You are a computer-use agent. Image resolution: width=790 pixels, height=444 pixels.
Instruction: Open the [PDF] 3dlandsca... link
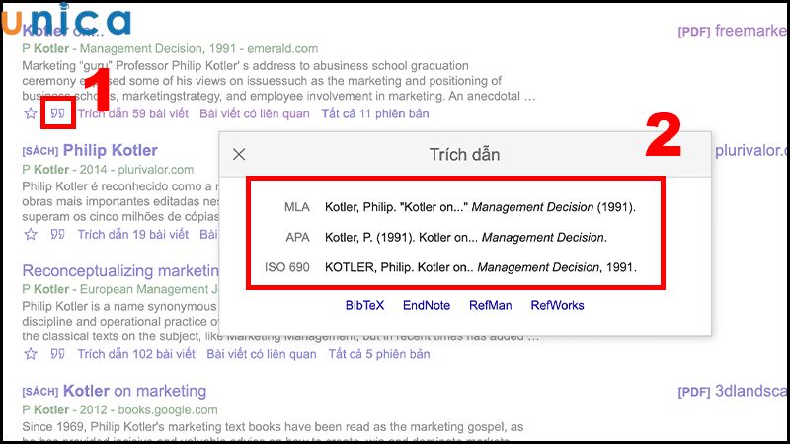(733, 391)
